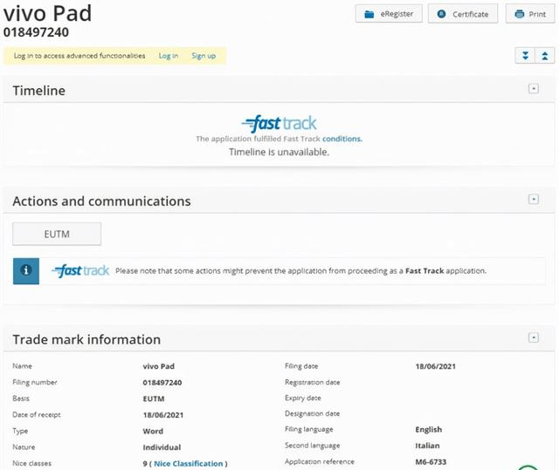Image resolution: width=559 pixels, height=470 pixels.
Task: Click the Name value vivo Pad
Action: click(x=159, y=366)
